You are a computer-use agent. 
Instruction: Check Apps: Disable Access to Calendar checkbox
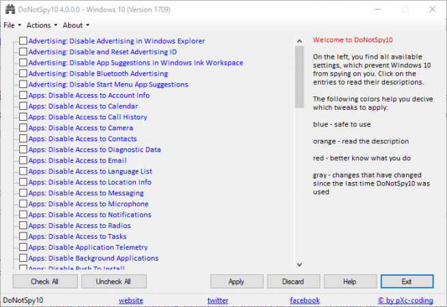pyautogui.click(x=23, y=106)
